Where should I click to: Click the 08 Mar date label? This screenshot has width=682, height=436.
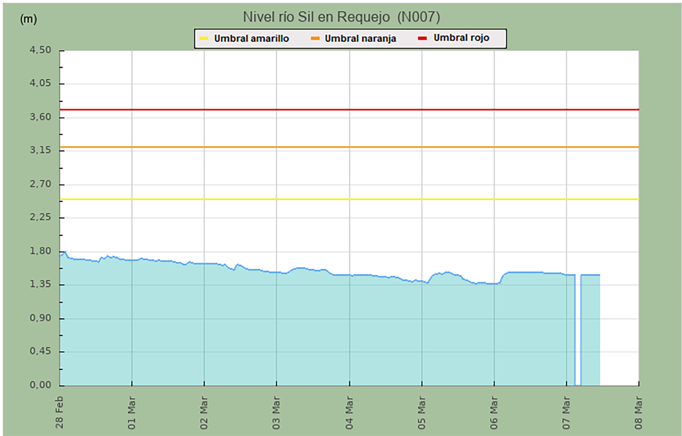638,412
